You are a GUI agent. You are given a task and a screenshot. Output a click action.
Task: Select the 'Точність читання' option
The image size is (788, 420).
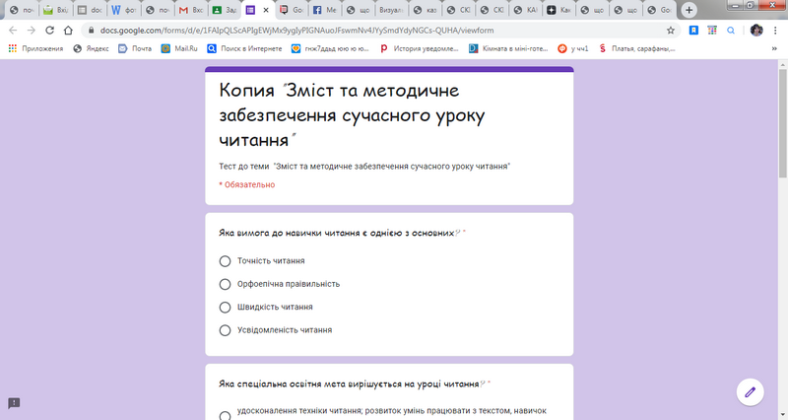pos(226,261)
